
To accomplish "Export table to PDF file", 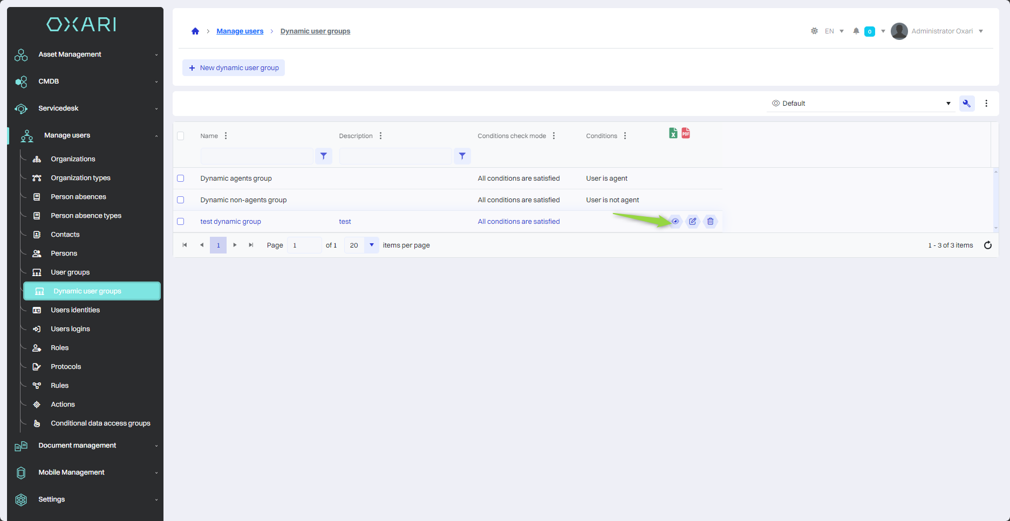I will (x=686, y=133).
